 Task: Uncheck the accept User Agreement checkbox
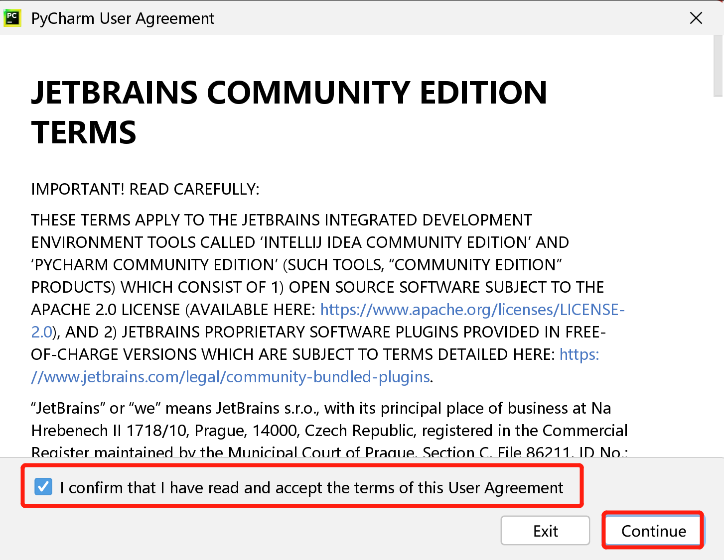pyautogui.click(x=43, y=487)
